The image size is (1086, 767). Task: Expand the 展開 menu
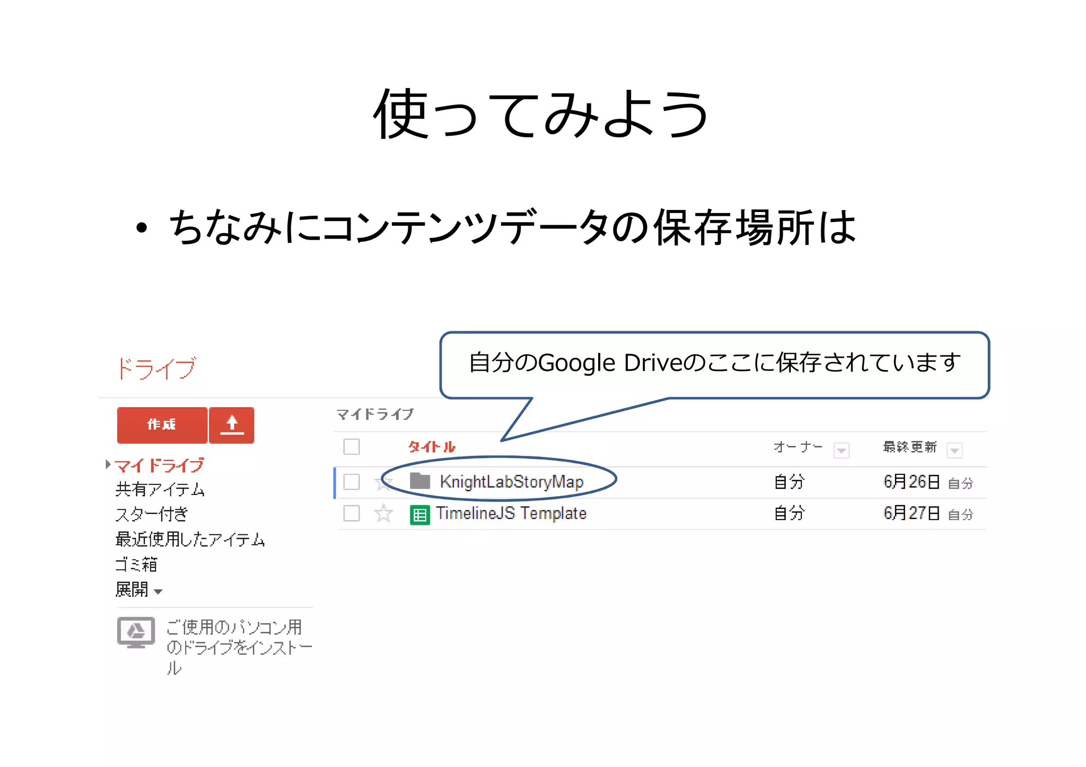139,589
